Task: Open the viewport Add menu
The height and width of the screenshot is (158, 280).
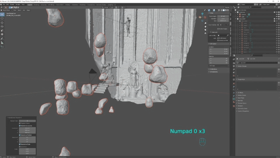Action: [24, 10]
